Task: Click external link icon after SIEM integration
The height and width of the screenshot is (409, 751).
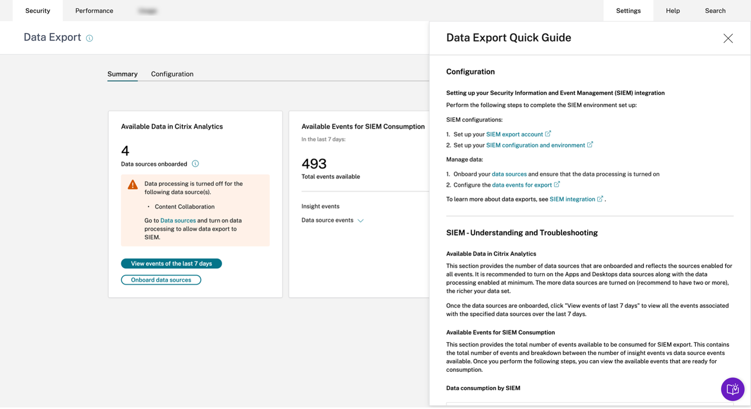Action: tap(600, 199)
